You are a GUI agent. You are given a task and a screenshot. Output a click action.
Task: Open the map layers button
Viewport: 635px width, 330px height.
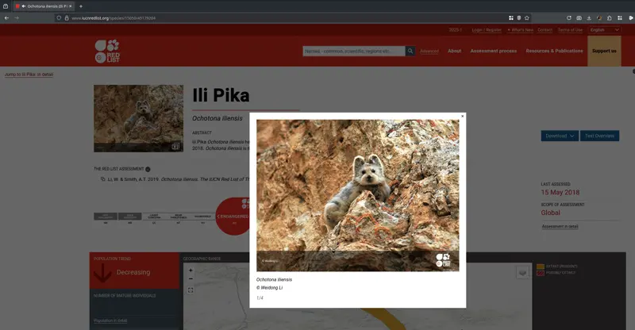(x=522, y=273)
